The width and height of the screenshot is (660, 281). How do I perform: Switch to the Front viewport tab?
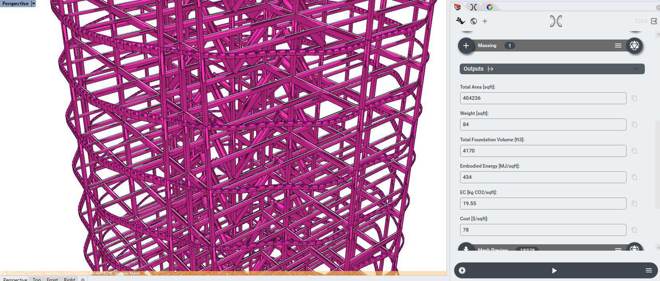[52, 279]
